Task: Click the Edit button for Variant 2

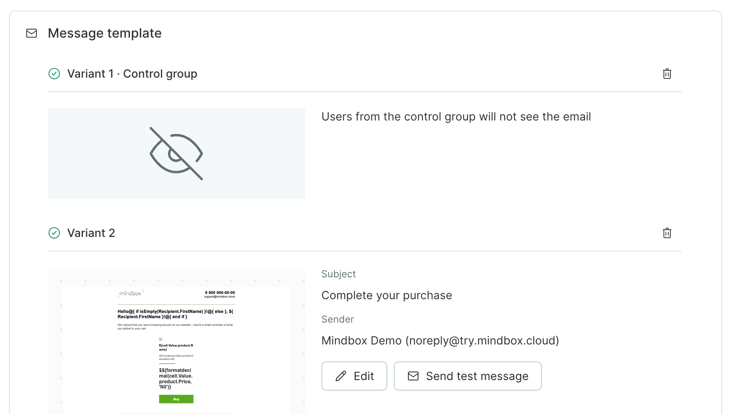Action: (x=354, y=376)
